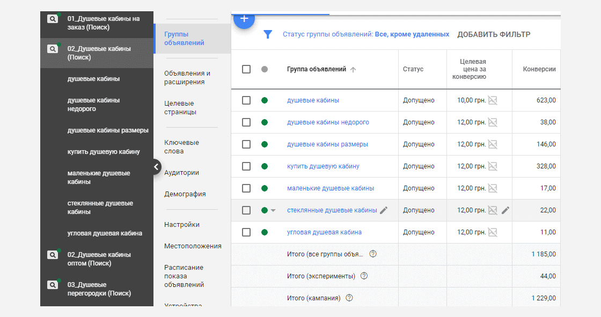Switch to Объявления и расширения section
Image resolution: width=601 pixels, height=317 pixels.
(187, 77)
